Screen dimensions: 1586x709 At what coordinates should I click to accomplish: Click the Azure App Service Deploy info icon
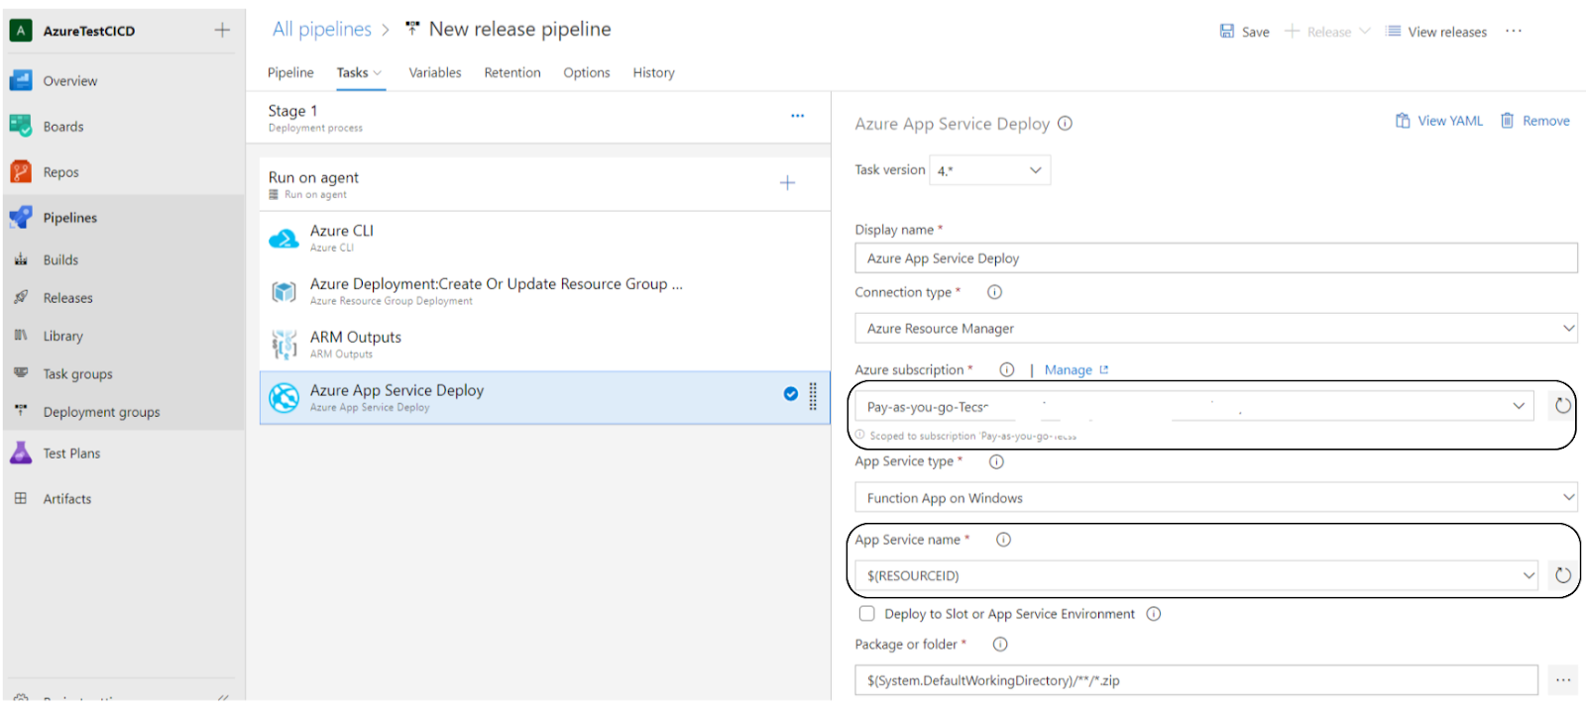[x=1066, y=124]
